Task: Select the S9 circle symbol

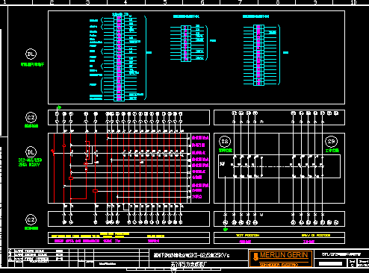Action: (x=331, y=142)
